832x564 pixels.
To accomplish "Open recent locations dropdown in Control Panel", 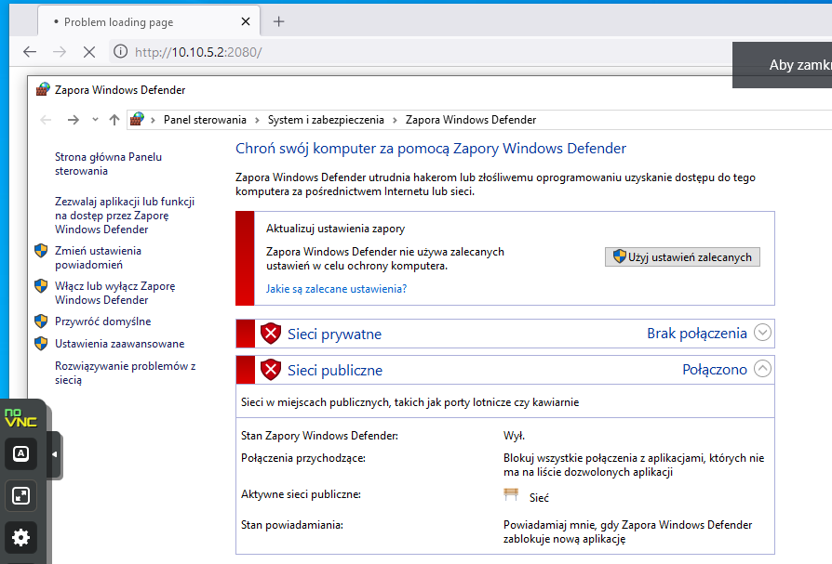I will (95, 120).
